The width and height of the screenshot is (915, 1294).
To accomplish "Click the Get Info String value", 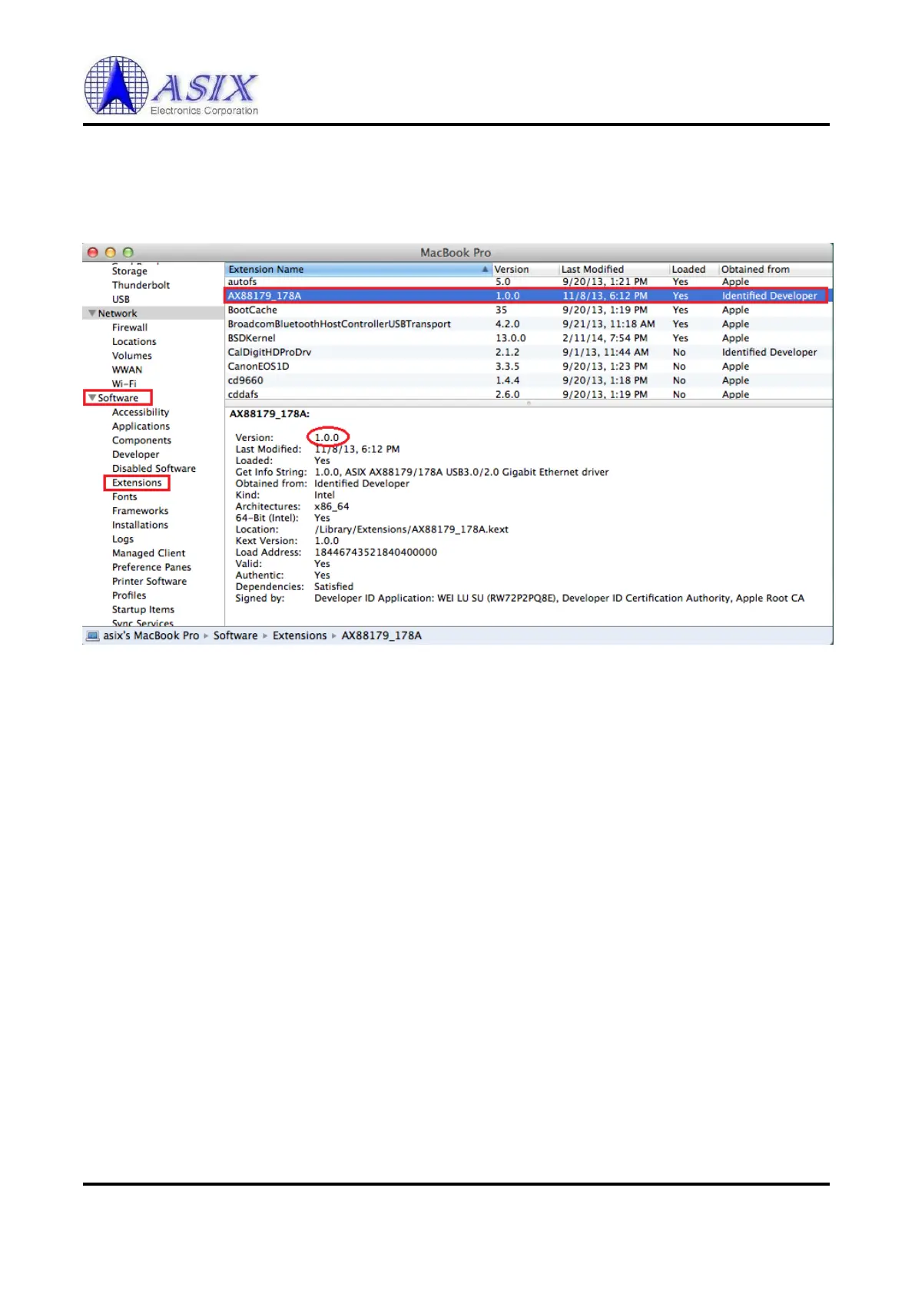I will click(461, 473).
